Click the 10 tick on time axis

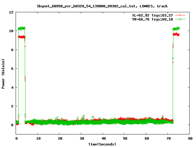[38, 138]
